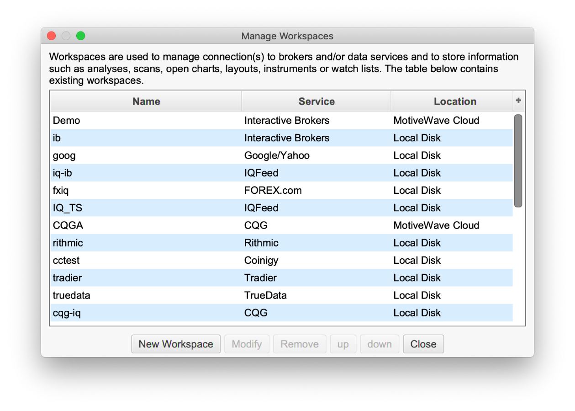Select the IQ_TS workspace row
Image resolution: width=575 pixels, height=411 pixels.
(x=68, y=208)
